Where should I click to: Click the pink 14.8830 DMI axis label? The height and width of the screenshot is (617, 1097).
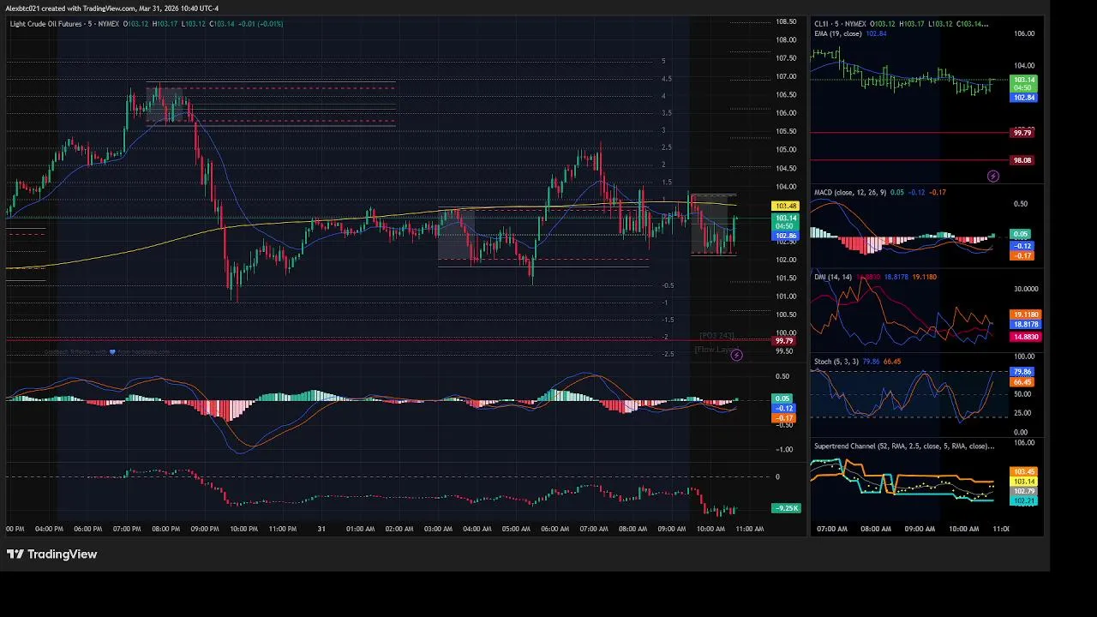(x=1026, y=337)
